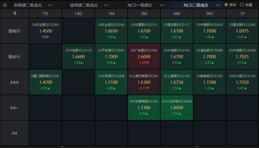Select the AAA row label
This screenshot has height=148, width=259.
pos(15,82)
